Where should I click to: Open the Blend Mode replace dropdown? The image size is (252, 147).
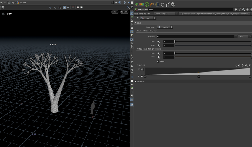pos(165,27)
